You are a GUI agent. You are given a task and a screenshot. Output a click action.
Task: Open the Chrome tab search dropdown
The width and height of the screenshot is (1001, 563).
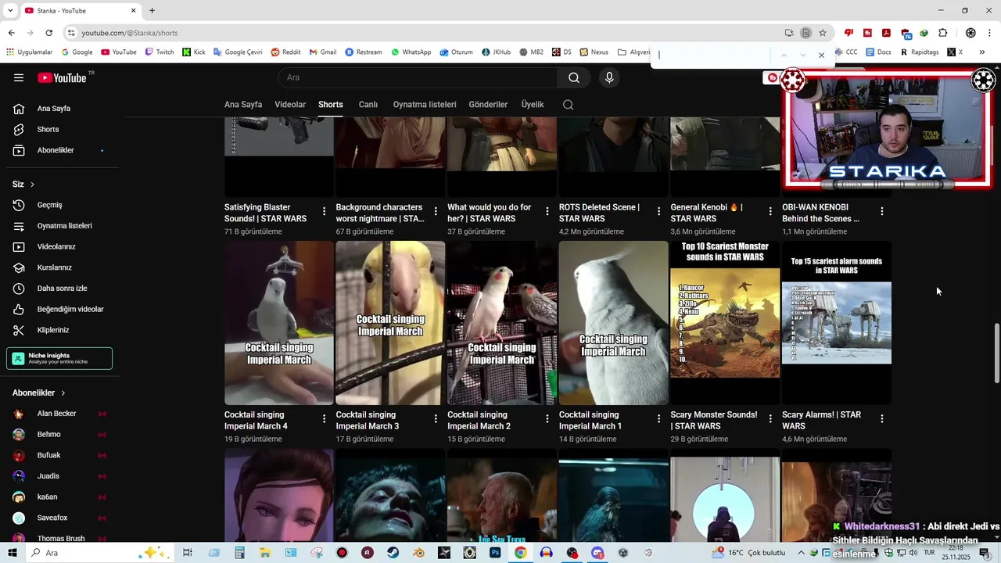[x=10, y=11]
